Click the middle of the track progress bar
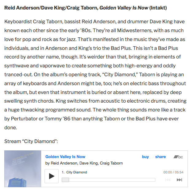 click(108, 180)
